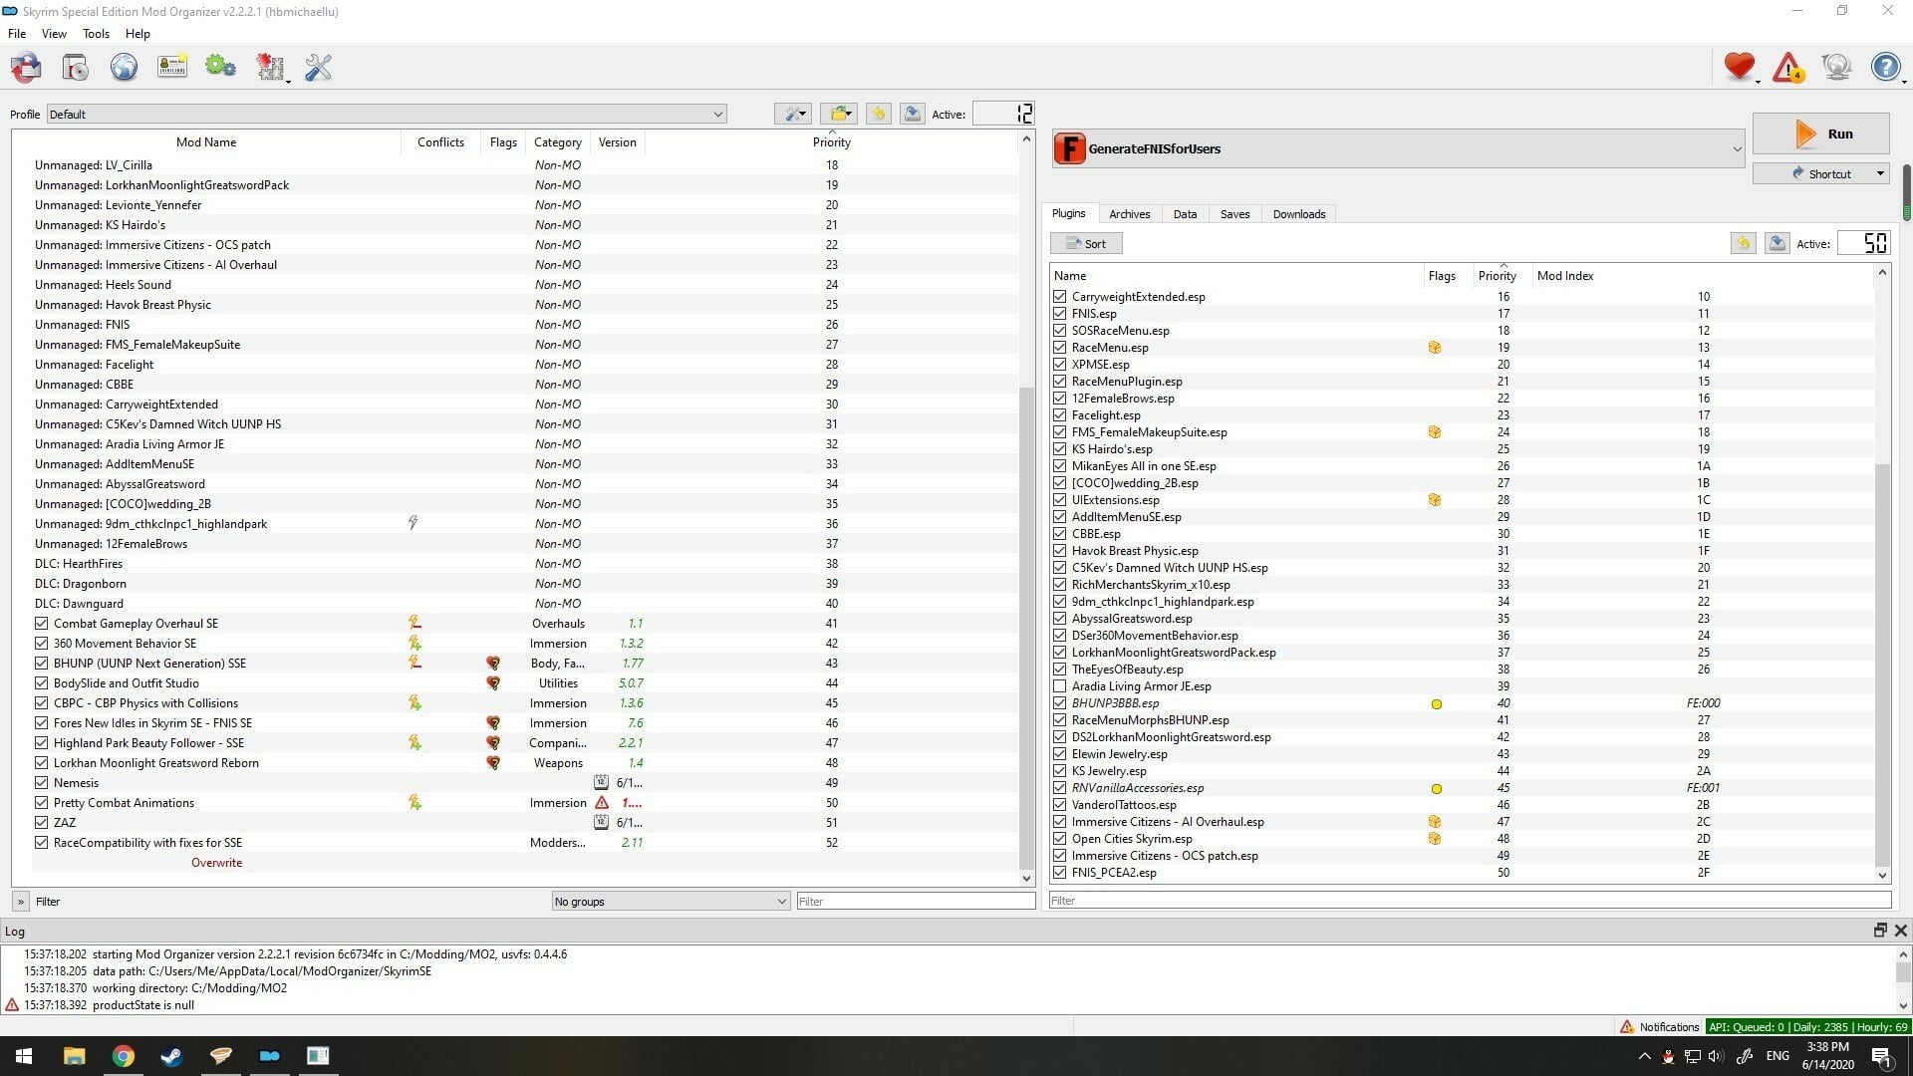Close the Log panel
The image size is (1913, 1076).
(x=1900, y=930)
